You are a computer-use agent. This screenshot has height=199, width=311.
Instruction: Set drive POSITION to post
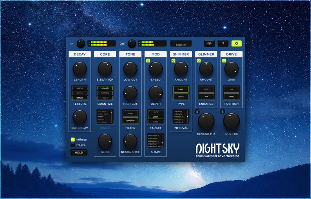click(231, 97)
